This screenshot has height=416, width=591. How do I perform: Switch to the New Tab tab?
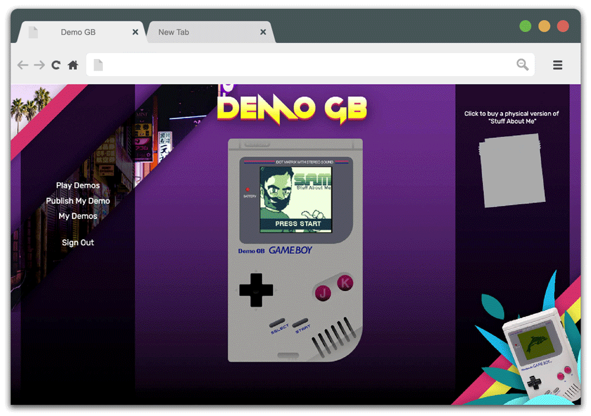(x=211, y=32)
